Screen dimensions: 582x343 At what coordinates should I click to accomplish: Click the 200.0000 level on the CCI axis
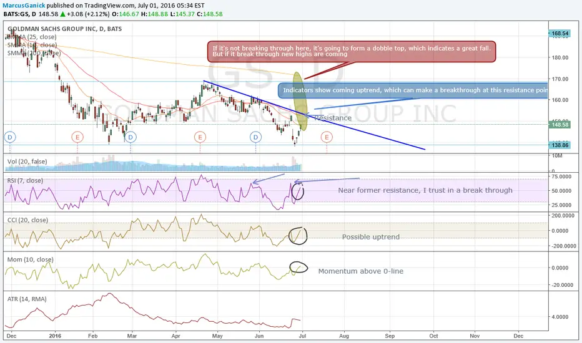pos(563,215)
